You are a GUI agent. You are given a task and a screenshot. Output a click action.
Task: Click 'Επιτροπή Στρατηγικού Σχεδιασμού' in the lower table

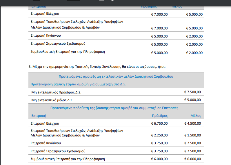click(x=58, y=151)
